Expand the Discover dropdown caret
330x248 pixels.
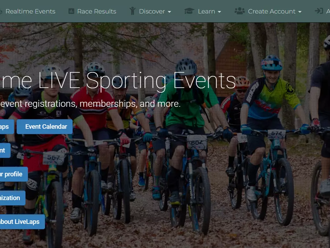169,12
